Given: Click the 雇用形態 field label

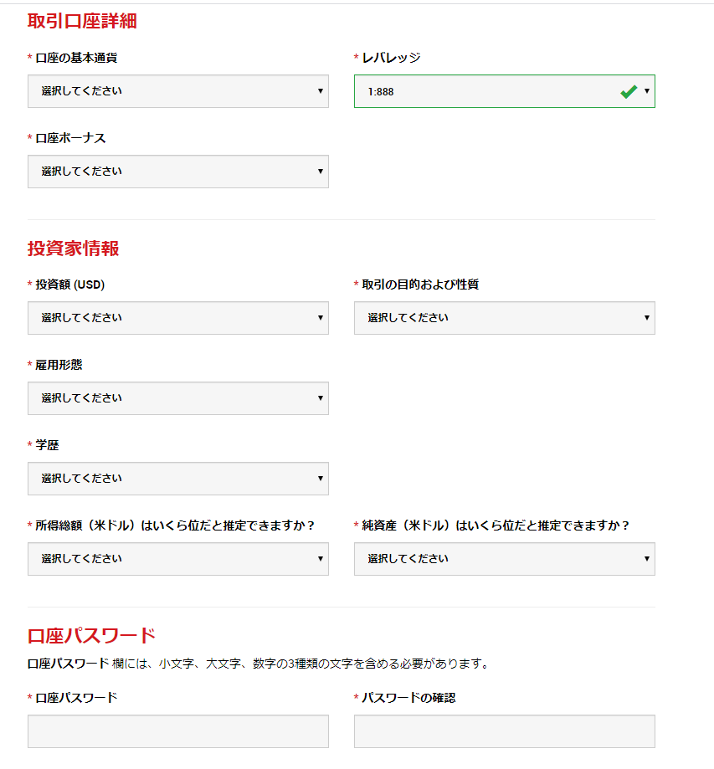Looking at the screenshot, I should click(x=59, y=365).
